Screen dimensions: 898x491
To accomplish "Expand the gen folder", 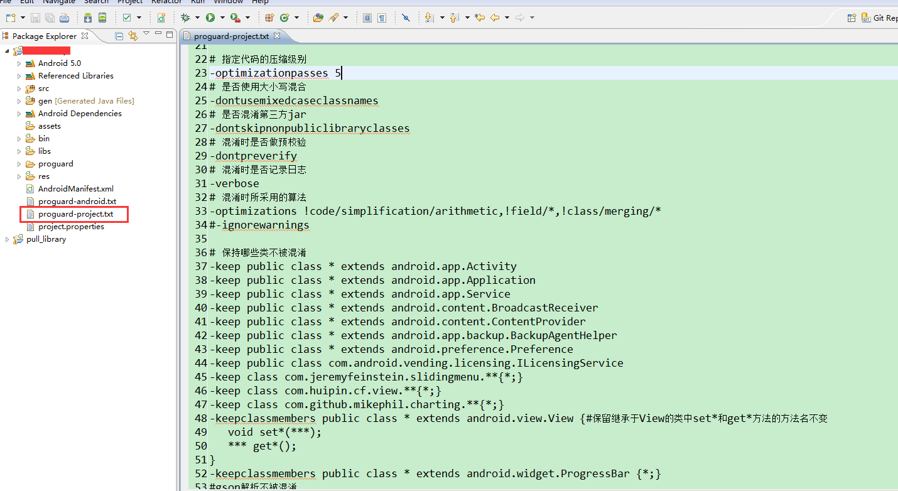I will [x=19, y=101].
